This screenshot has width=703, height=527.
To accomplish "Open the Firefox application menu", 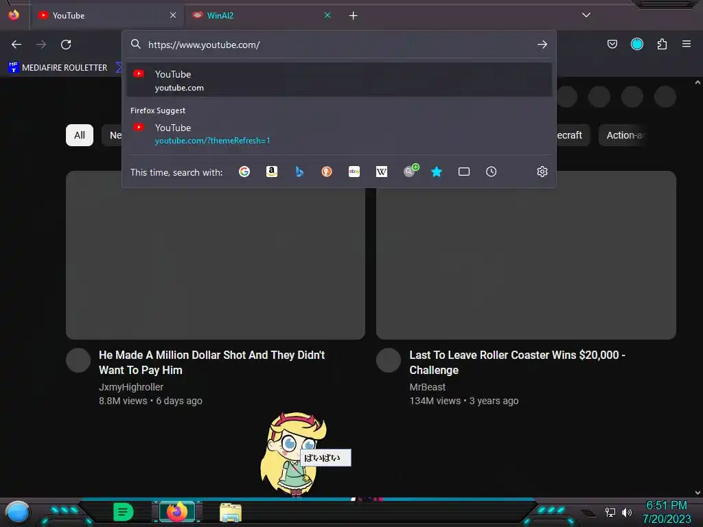I will [x=687, y=44].
